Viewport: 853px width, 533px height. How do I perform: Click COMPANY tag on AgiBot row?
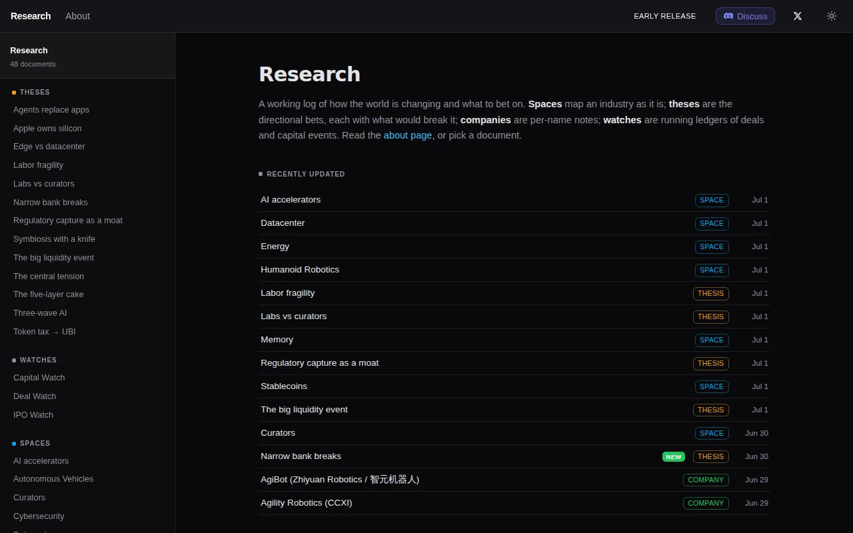tap(706, 480)
